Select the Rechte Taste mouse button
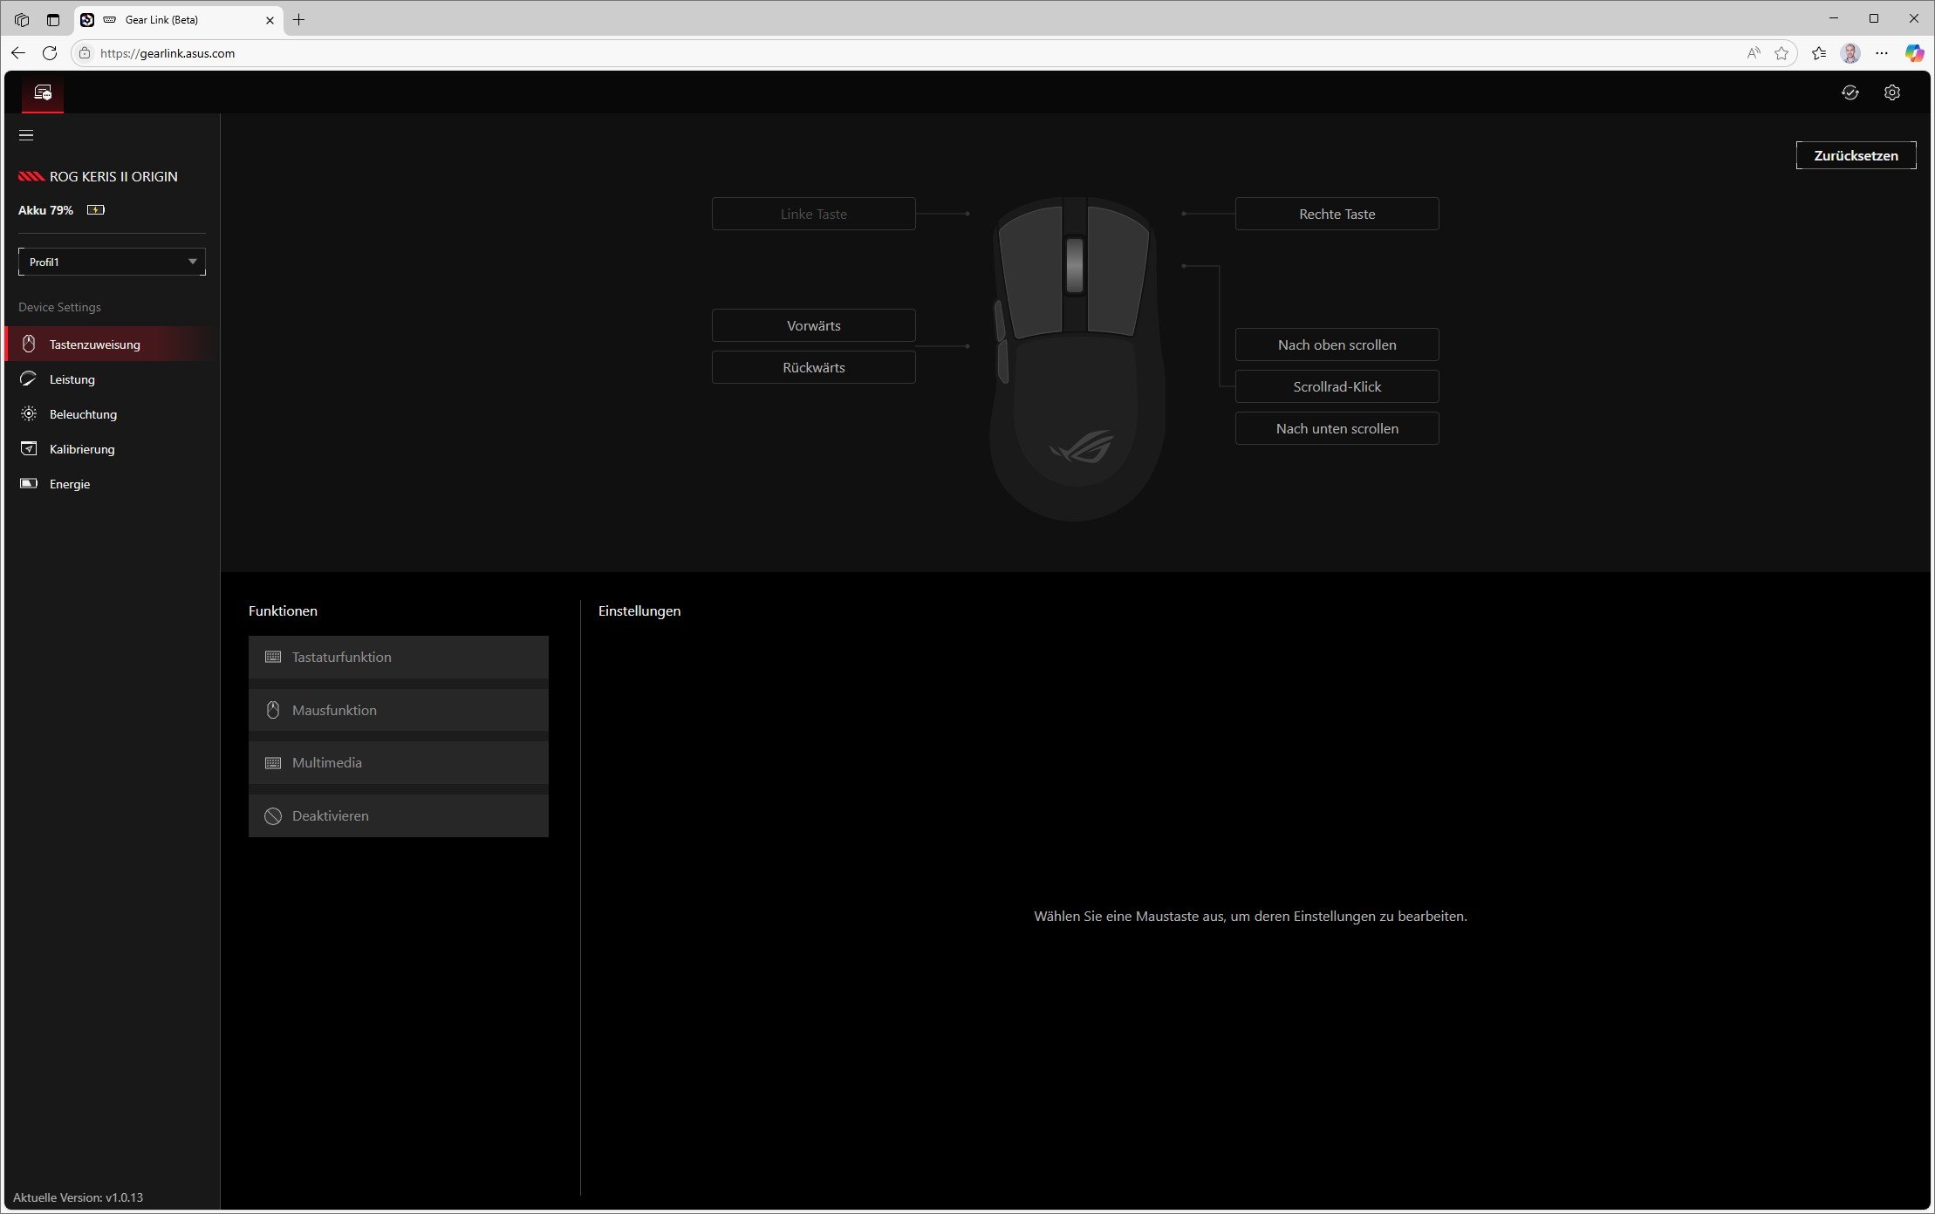This screenshot has height=1214, width=1935. coord(1337,214)
